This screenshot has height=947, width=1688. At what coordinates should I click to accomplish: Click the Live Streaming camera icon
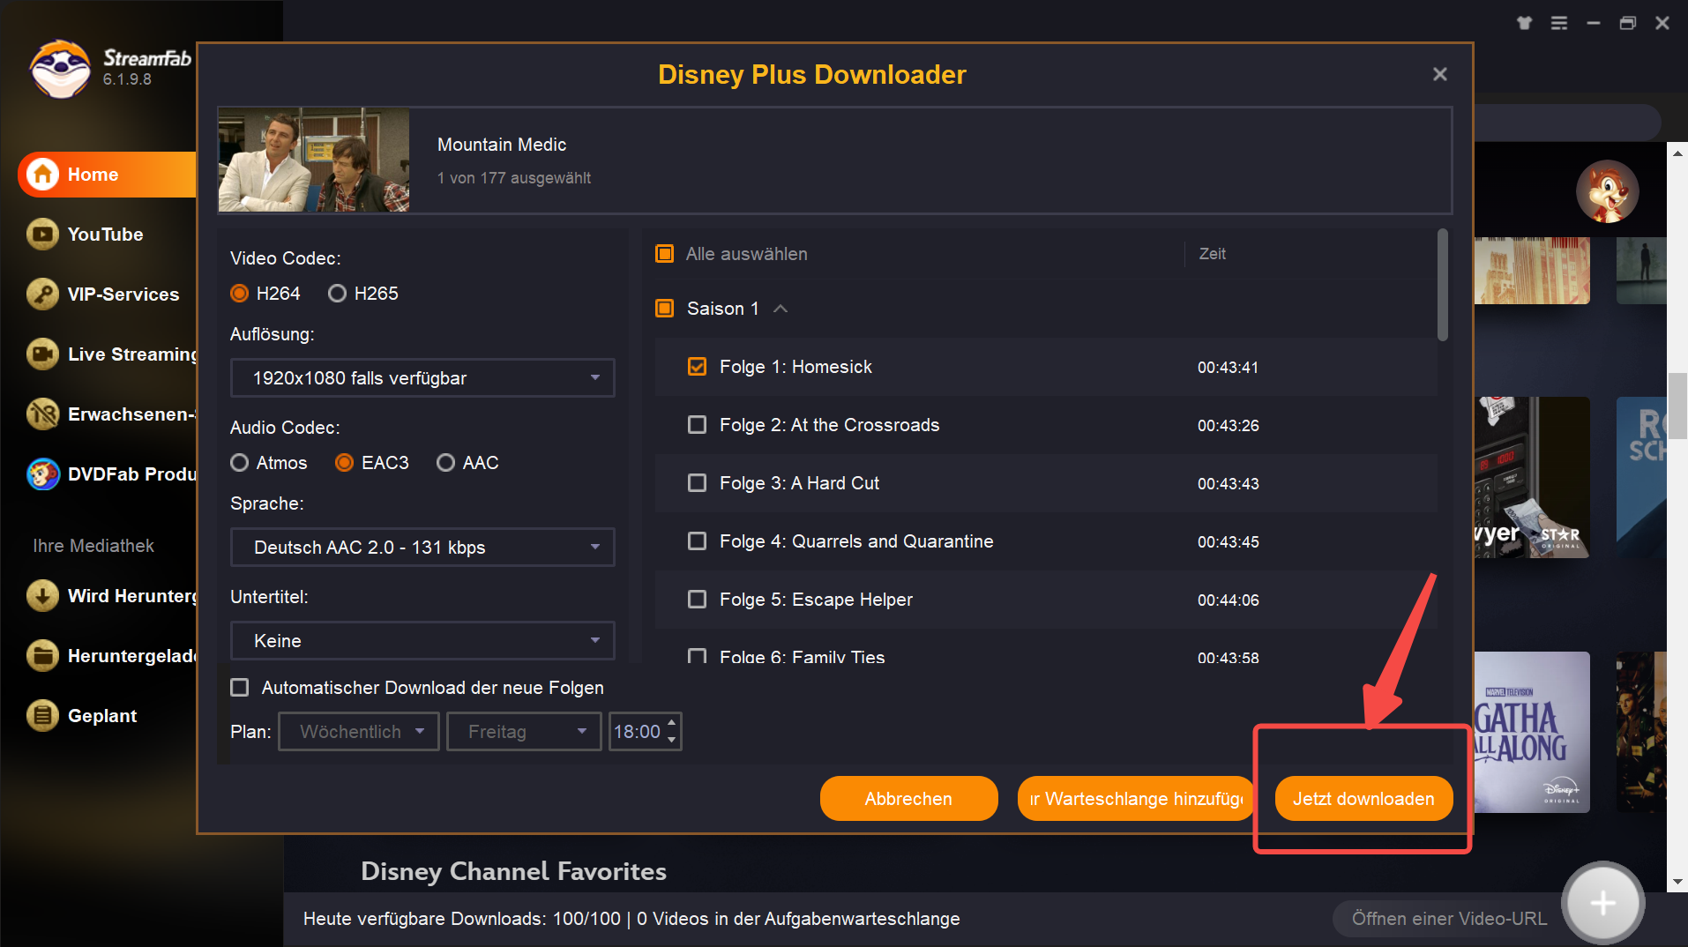pyautogui.click(x=42, y=354)
